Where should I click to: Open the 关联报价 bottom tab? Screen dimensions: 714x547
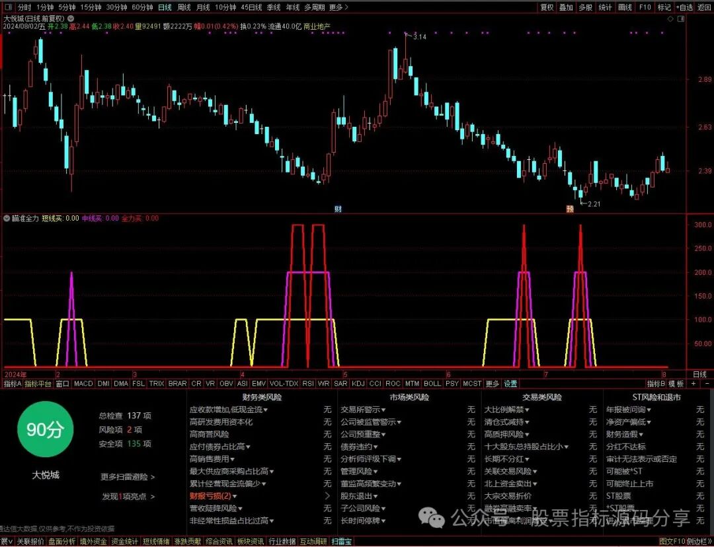[30, 542]
